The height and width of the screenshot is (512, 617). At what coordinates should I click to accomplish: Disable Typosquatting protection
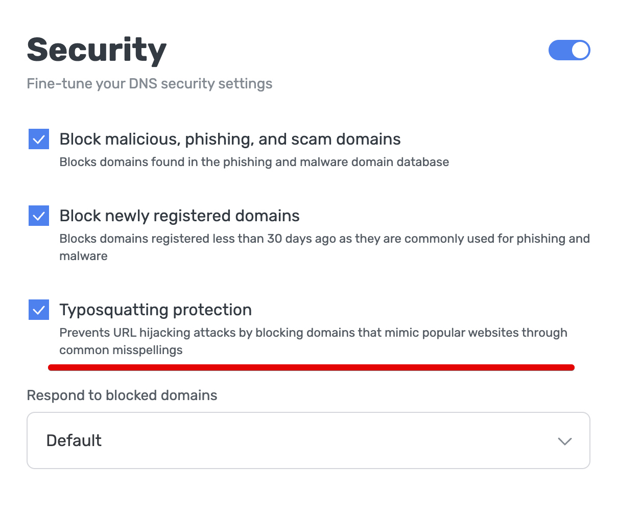coord(38,310)
